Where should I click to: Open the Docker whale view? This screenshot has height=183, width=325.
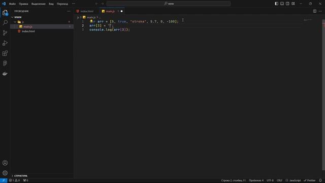click(x=5, y=74)
